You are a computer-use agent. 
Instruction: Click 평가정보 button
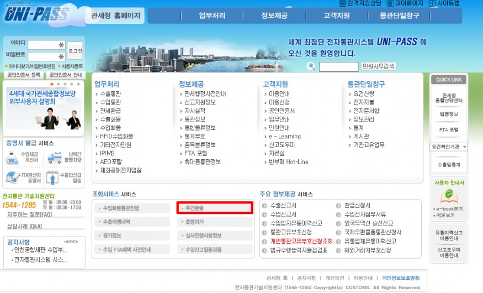(132, 236)
